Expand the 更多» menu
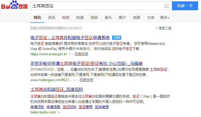Screen dimensions: 201x117 click(165, 18)
